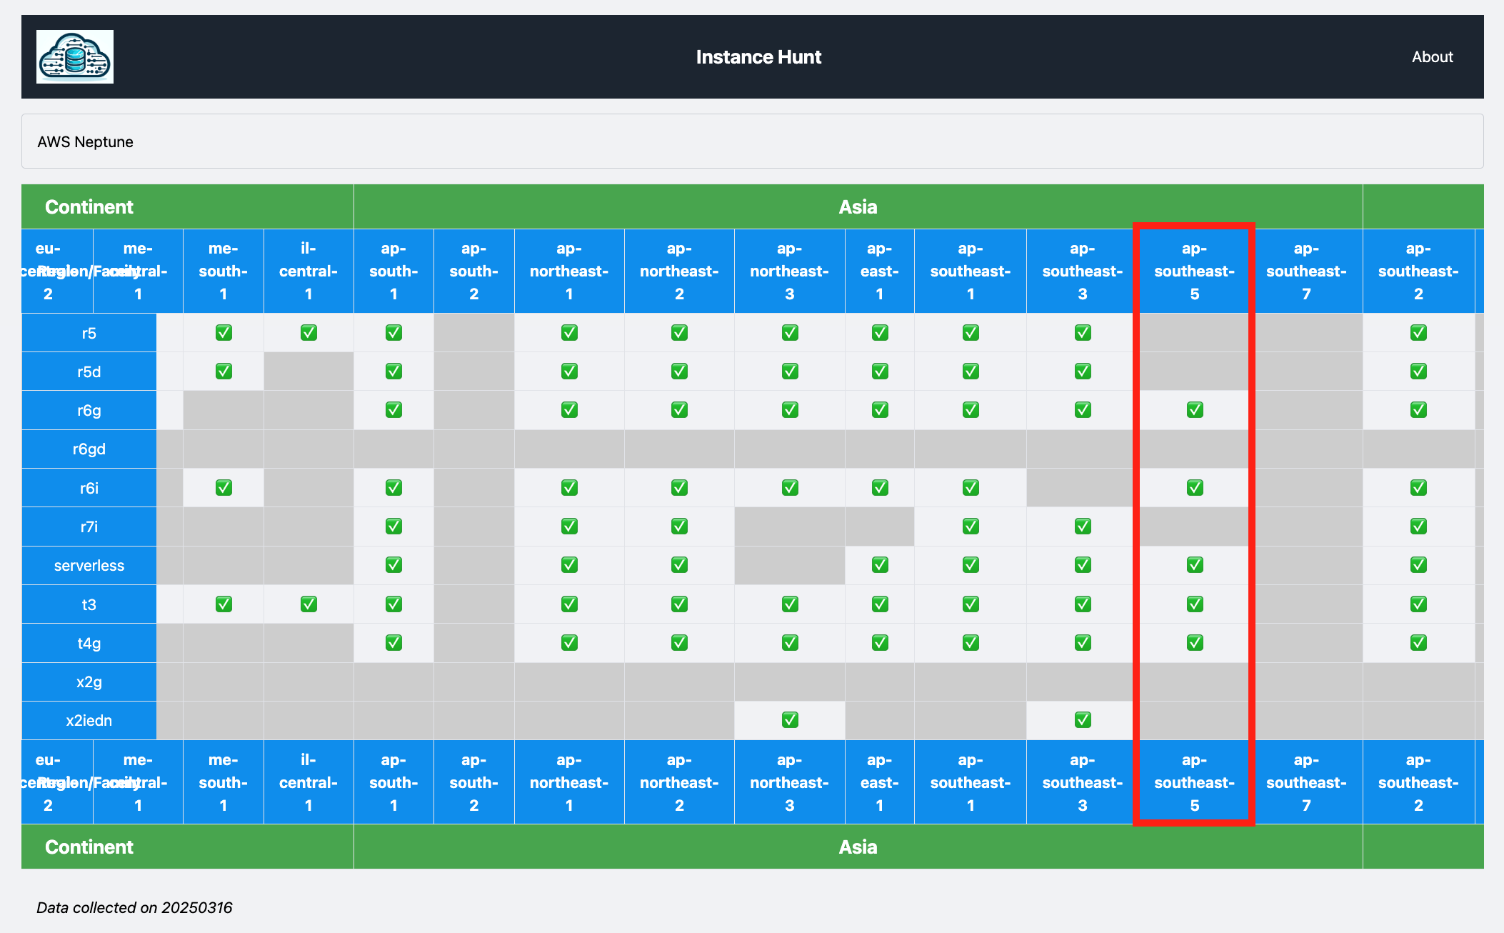Select the t4g instance family row label

click(x=89, y=643)
